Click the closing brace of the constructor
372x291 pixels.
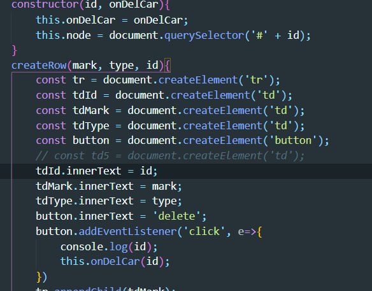(x=15, y=51)
